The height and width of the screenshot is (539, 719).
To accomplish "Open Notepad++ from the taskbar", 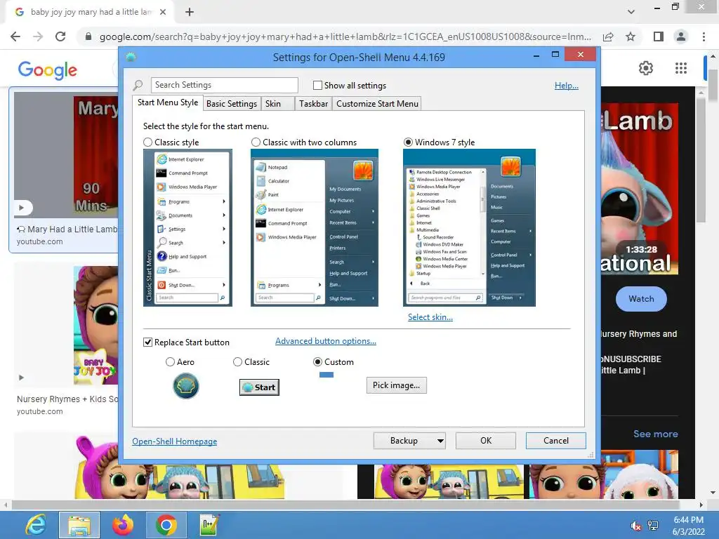I will click(x=209, y=525).
